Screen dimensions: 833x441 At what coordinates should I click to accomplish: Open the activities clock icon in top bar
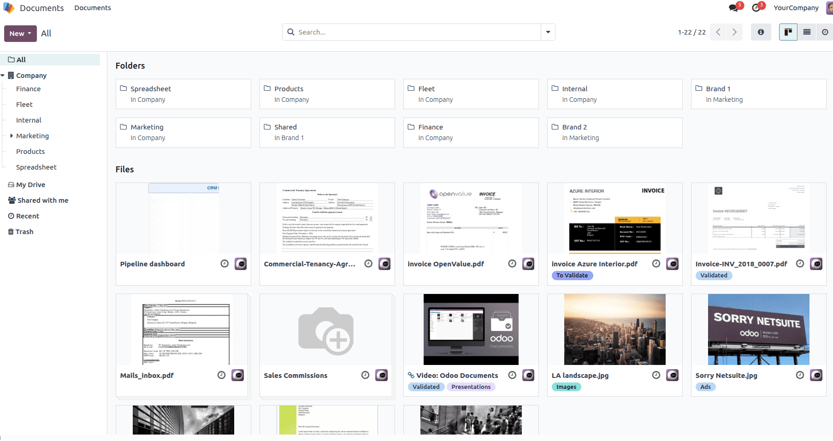[756, 8]
